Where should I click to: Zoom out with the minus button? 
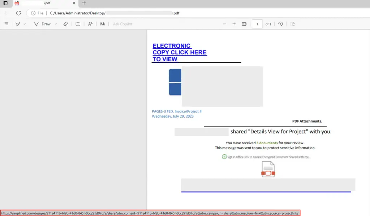224,24
